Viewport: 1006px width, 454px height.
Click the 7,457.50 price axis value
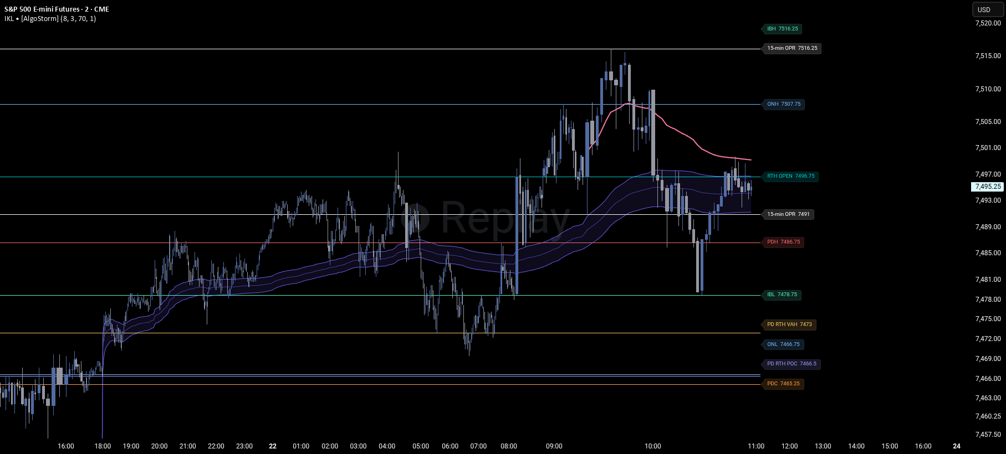pyautogui.click(x=988, y=435)
